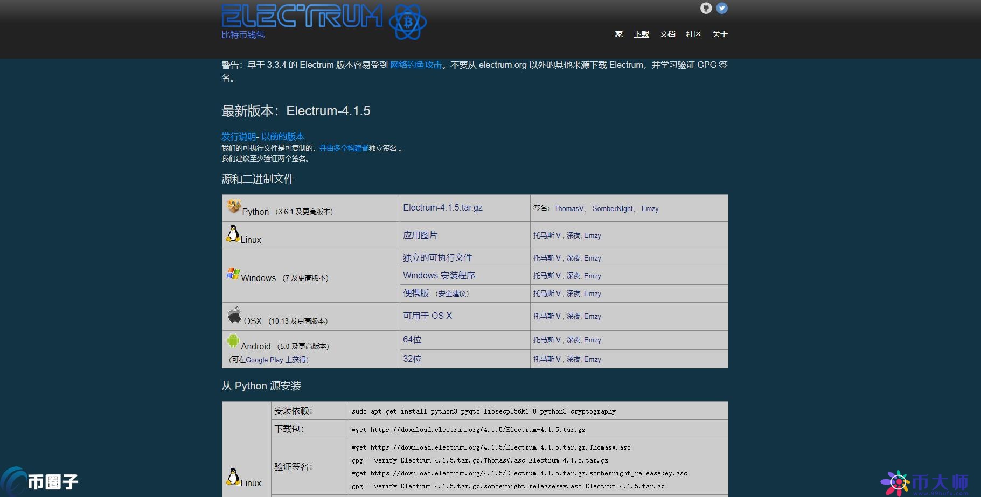Screen dimensions: 981x497
Task: Download the Windows 安装程序
Action: [439, 275]
